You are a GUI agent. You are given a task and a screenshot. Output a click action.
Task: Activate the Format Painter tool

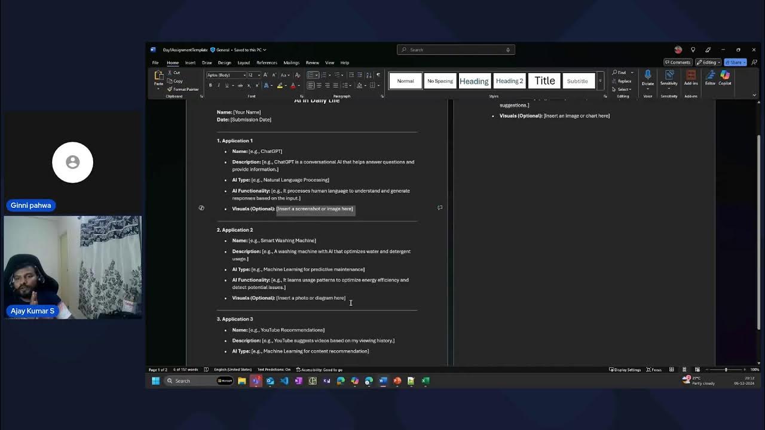(x=183, y=90)
